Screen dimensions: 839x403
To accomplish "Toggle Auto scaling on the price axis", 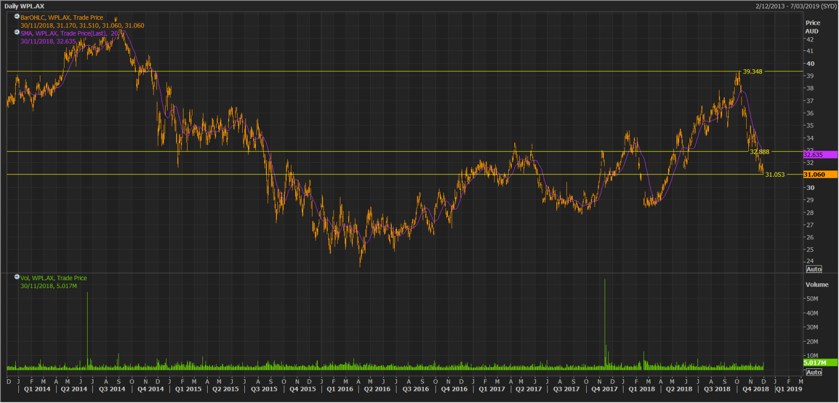I will (x=814, y=269).
